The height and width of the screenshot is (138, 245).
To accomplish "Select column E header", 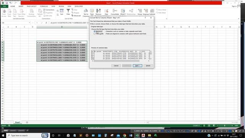I will pos(62,27).
